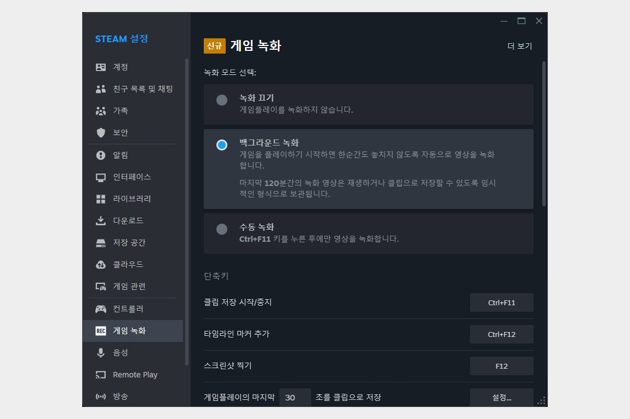Open the 다운로드 settings section

[x=133, y=221]
